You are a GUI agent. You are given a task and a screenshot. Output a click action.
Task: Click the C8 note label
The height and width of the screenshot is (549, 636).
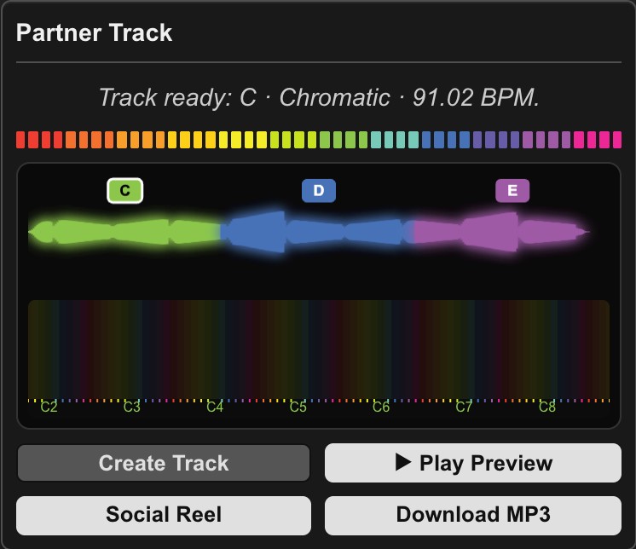[547, 407]
